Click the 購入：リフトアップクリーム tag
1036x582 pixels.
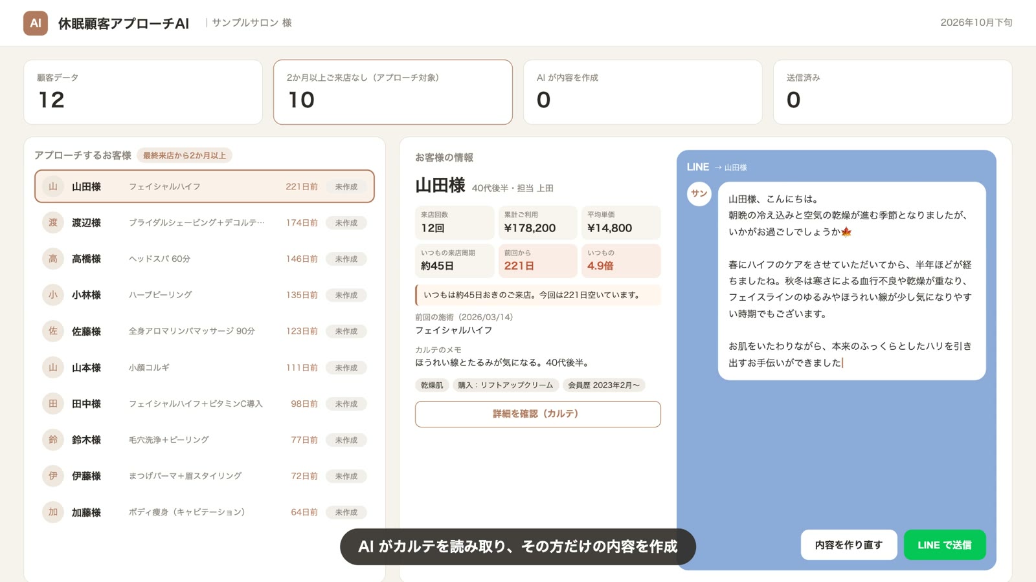pos(506,385)
